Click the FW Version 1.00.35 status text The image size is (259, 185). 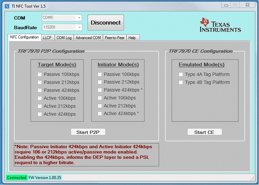[45, 178]
